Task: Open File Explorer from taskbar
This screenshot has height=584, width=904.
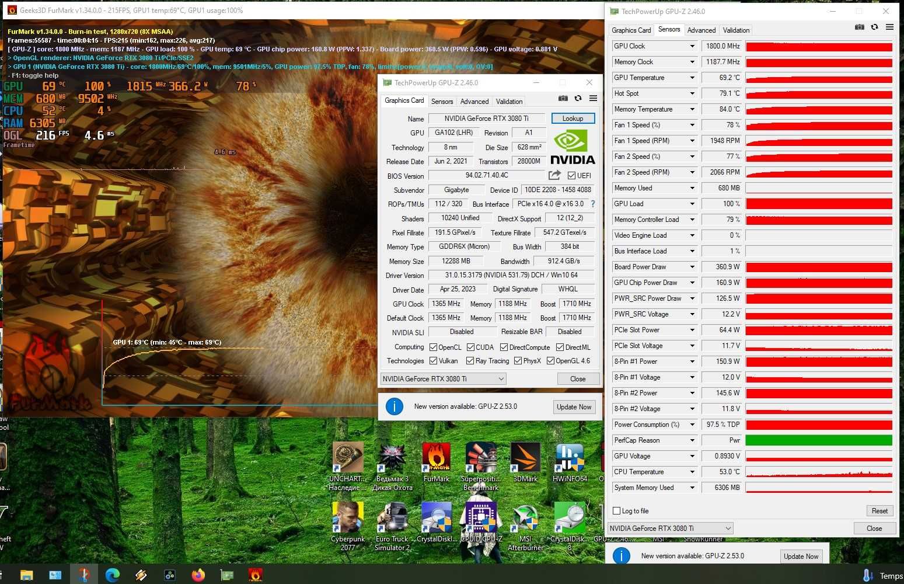Action: (x=26, y=575)
